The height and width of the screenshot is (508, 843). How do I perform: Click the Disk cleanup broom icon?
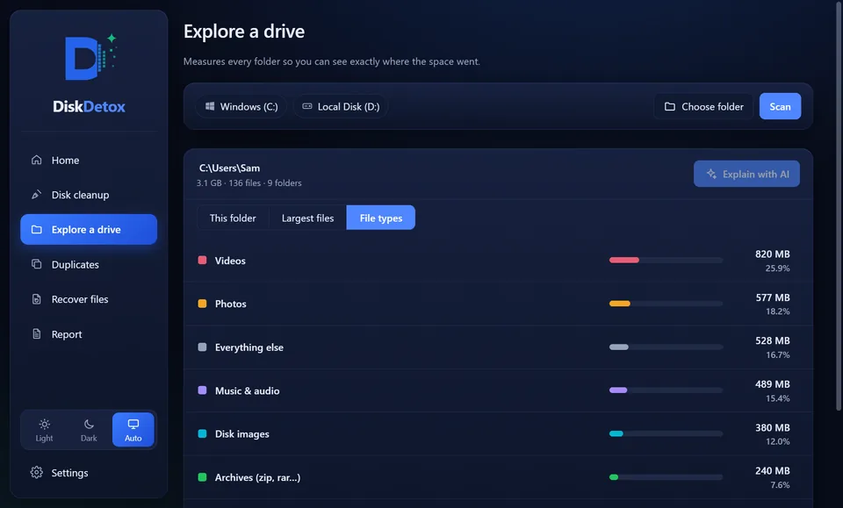[37, 195]
